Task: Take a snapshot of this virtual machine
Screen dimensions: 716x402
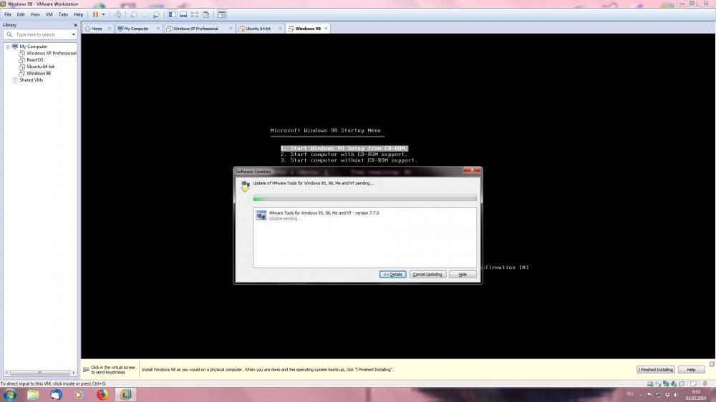Action: (134, 14)
